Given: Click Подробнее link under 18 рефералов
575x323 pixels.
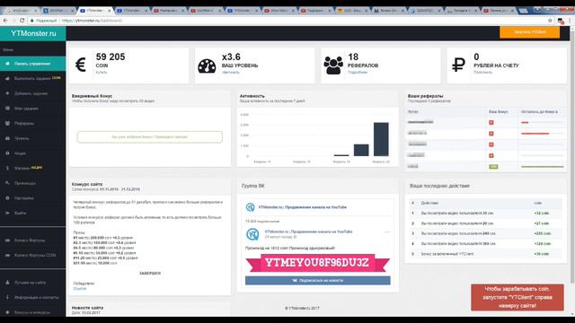Looking at the screenshot, I should pyautogui.click(x=358, y=73).
